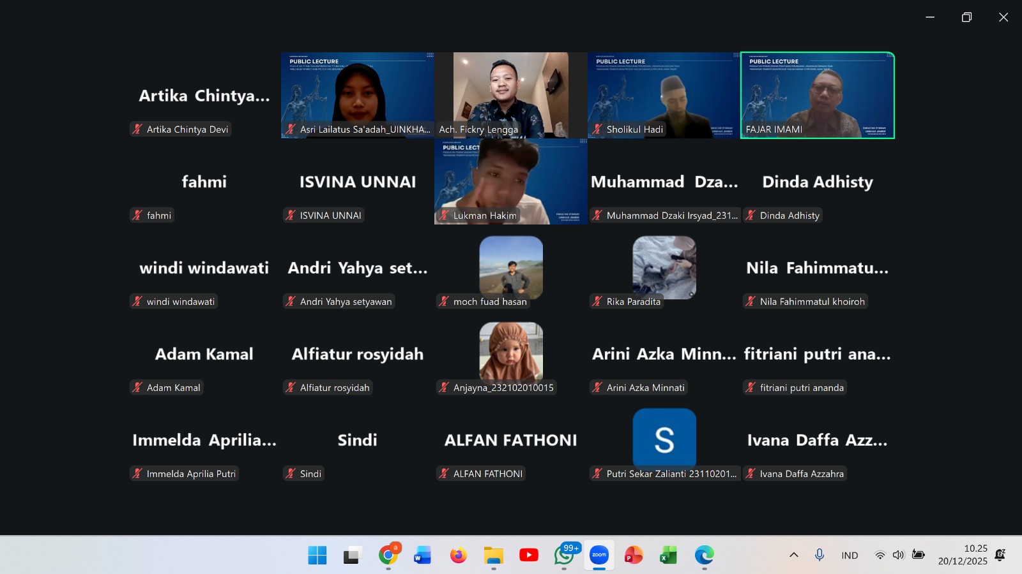
Task: Restore down the Zoom meeting window
Action: click(x=966, y=17)
